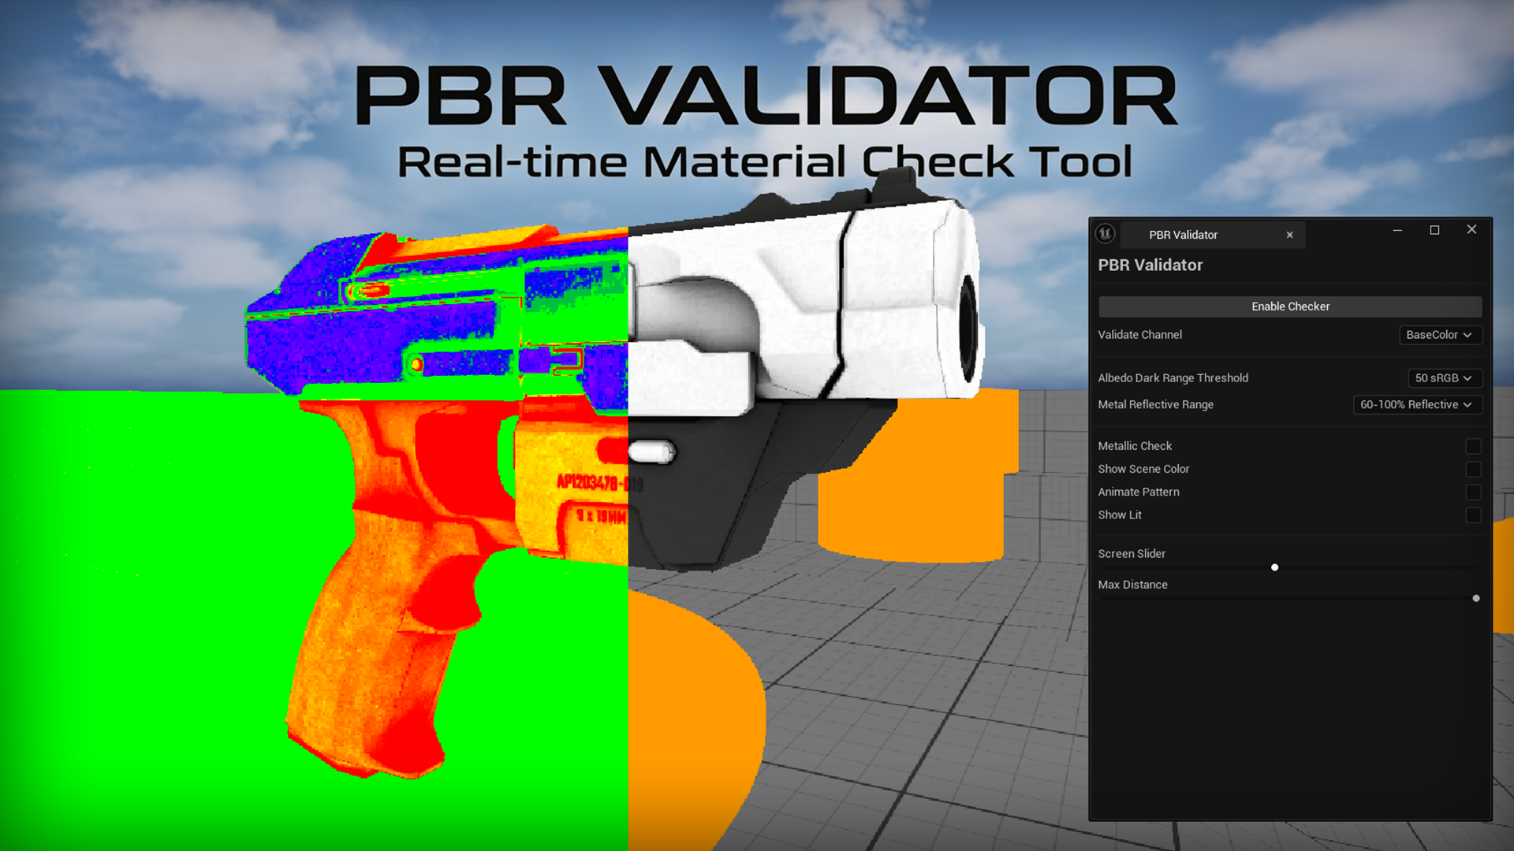Minimize the PBR Validator window
1514x851 pixels.
(x=1397, y=230)
